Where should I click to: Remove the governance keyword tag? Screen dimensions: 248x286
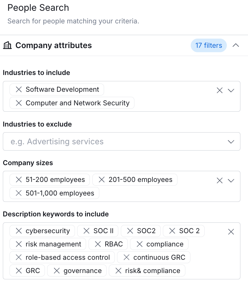coord(57,271)
